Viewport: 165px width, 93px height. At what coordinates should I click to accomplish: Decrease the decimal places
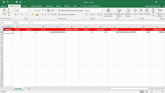click(x=101, y=15)
